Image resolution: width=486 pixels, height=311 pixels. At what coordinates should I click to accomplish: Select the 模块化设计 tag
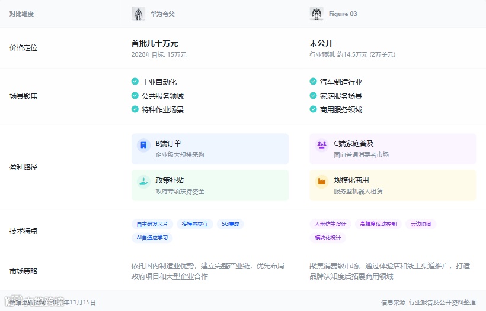point(328,238)
